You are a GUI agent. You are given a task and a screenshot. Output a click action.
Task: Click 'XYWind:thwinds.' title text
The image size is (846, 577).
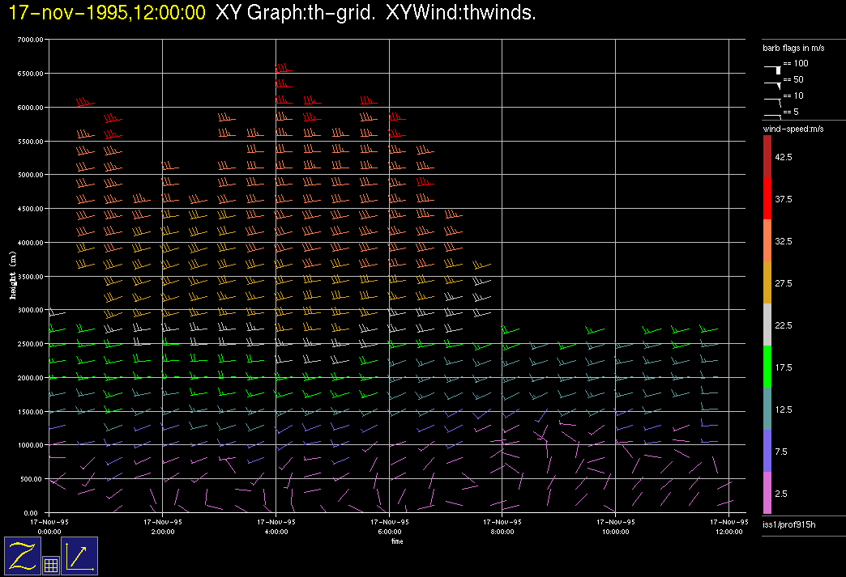pos(461,13)
